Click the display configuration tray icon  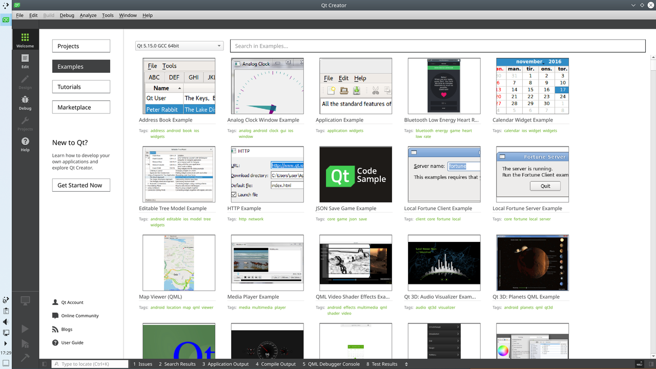click(6, 333)
